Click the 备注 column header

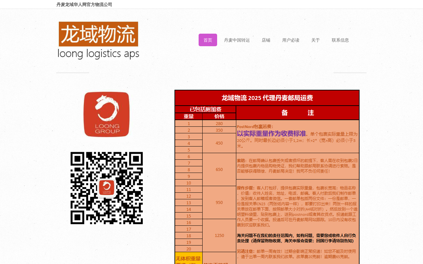(x=298, y=113)
